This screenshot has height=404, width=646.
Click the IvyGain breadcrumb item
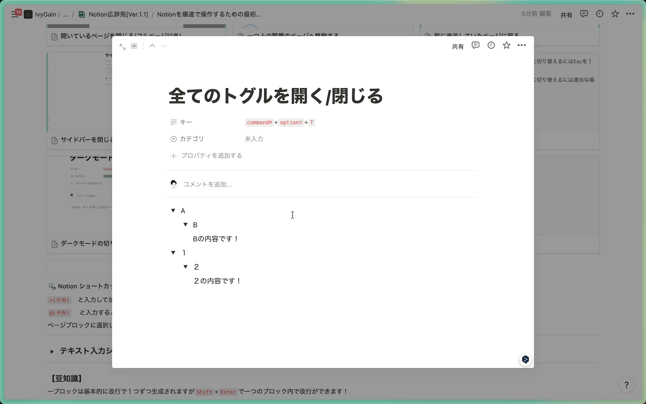pos(45,14)
